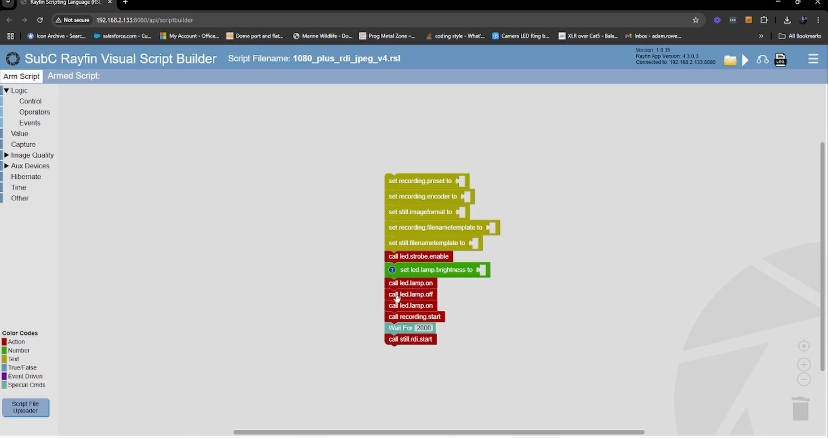Center the workspace with crosshair icon
The image size is (828, 438).
click(803, 346)
